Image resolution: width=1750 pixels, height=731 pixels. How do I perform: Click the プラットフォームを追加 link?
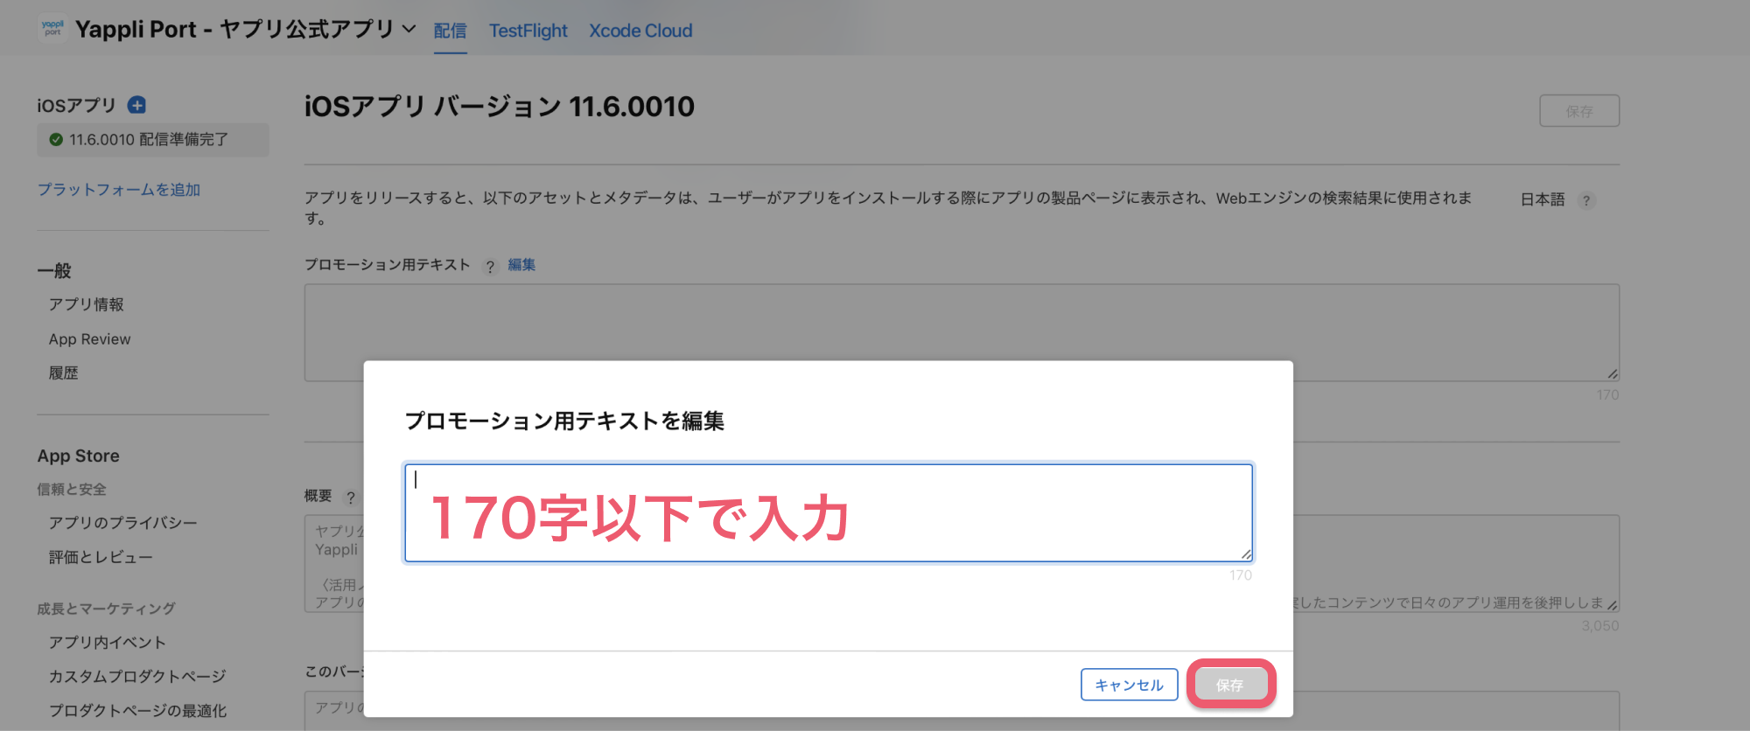pyautogui.click(x=119, y=190)
